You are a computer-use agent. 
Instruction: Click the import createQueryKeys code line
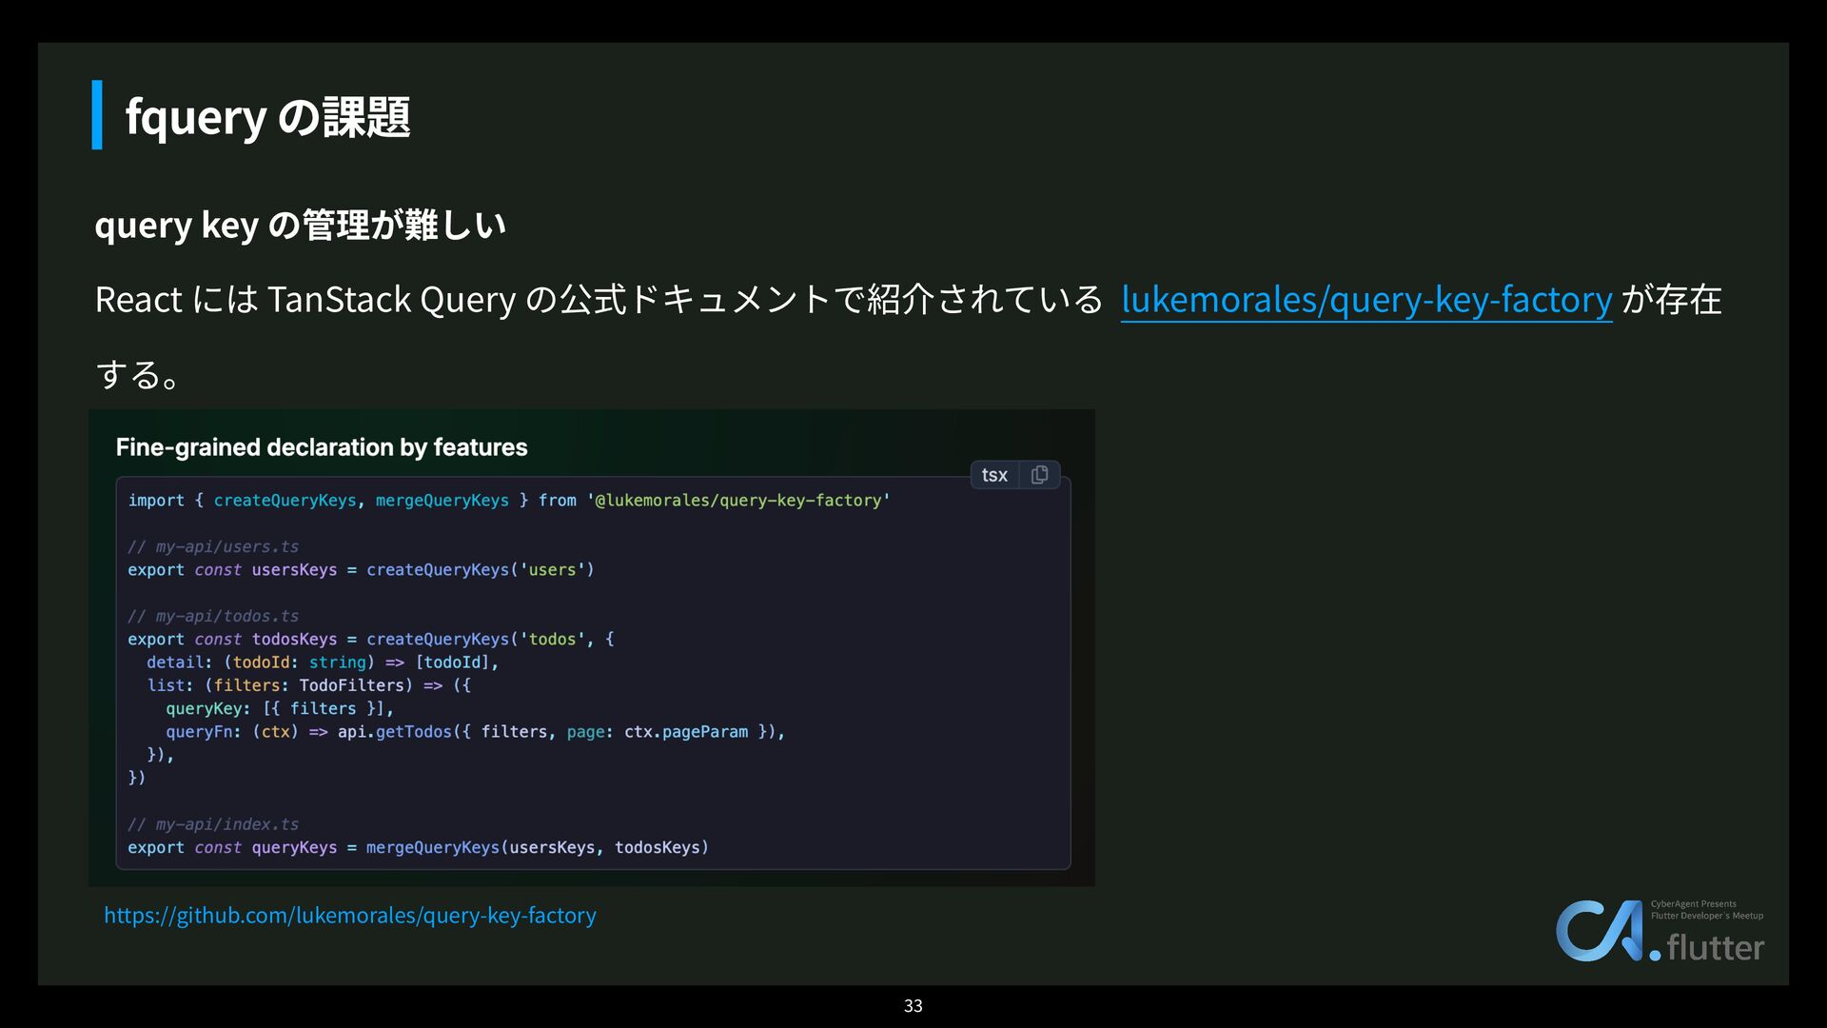coord(509,500)
